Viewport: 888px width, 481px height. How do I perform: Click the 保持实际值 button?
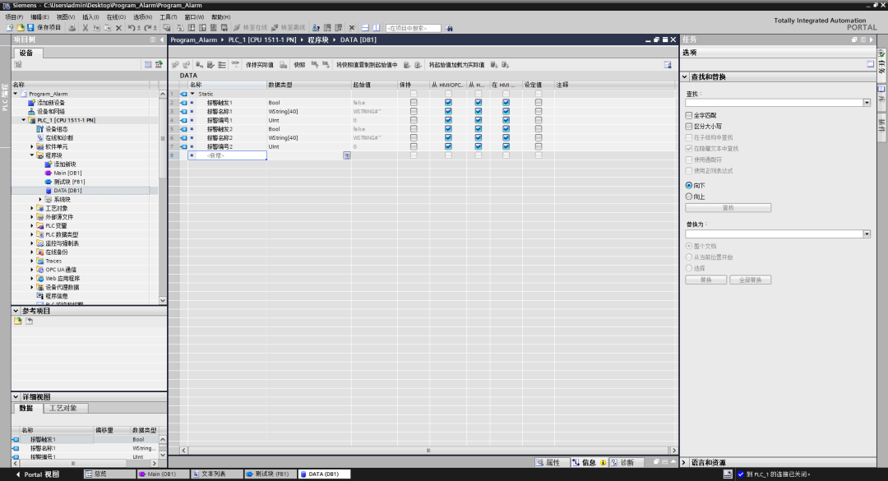(259, 65)
